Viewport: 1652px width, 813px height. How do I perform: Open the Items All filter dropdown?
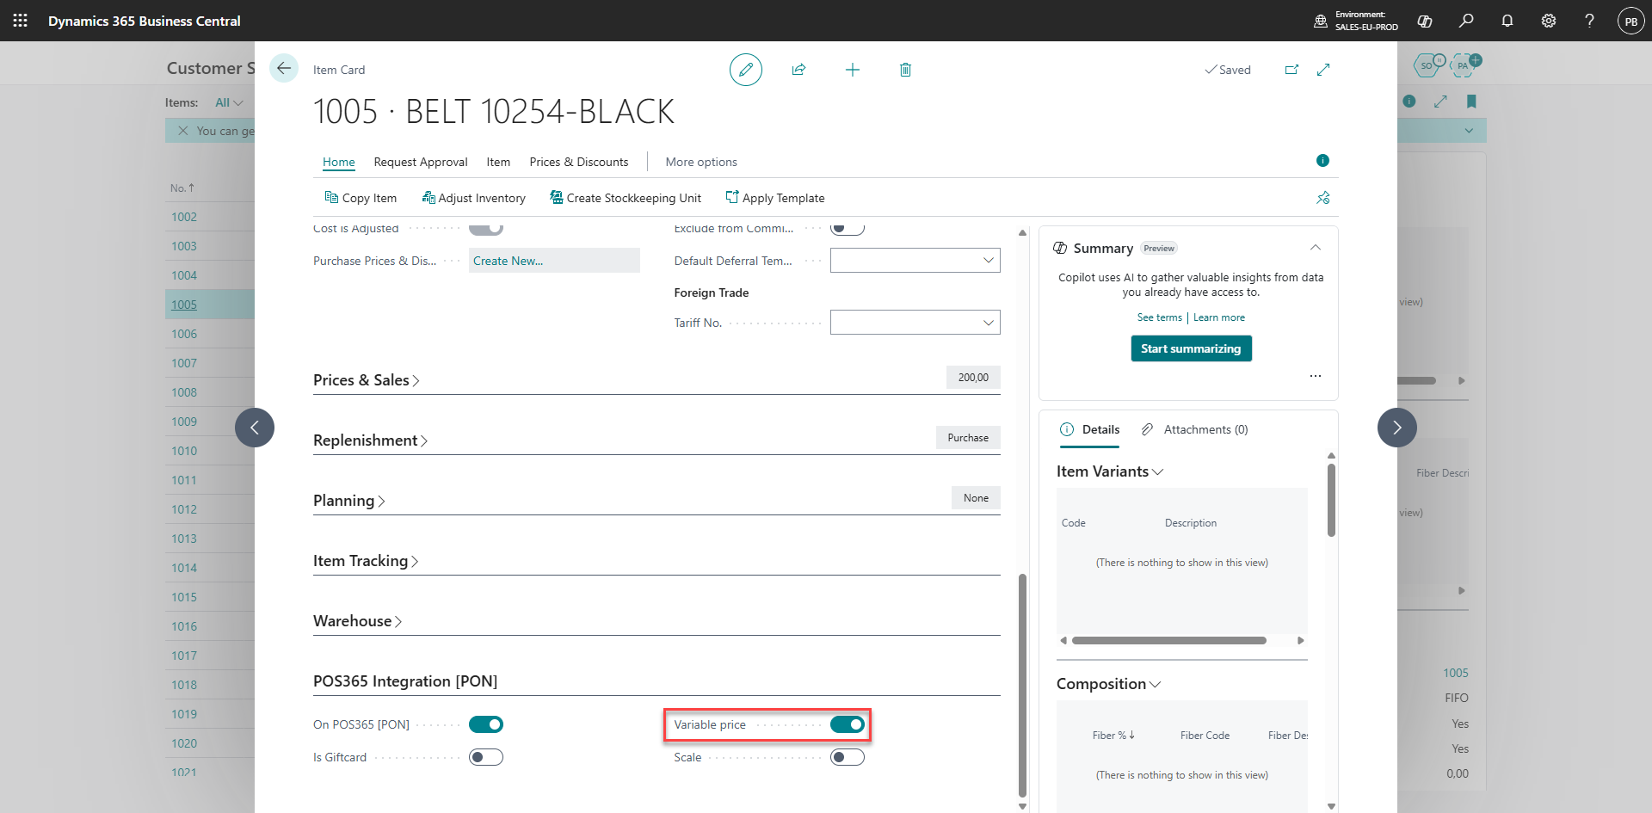[229, 102]
